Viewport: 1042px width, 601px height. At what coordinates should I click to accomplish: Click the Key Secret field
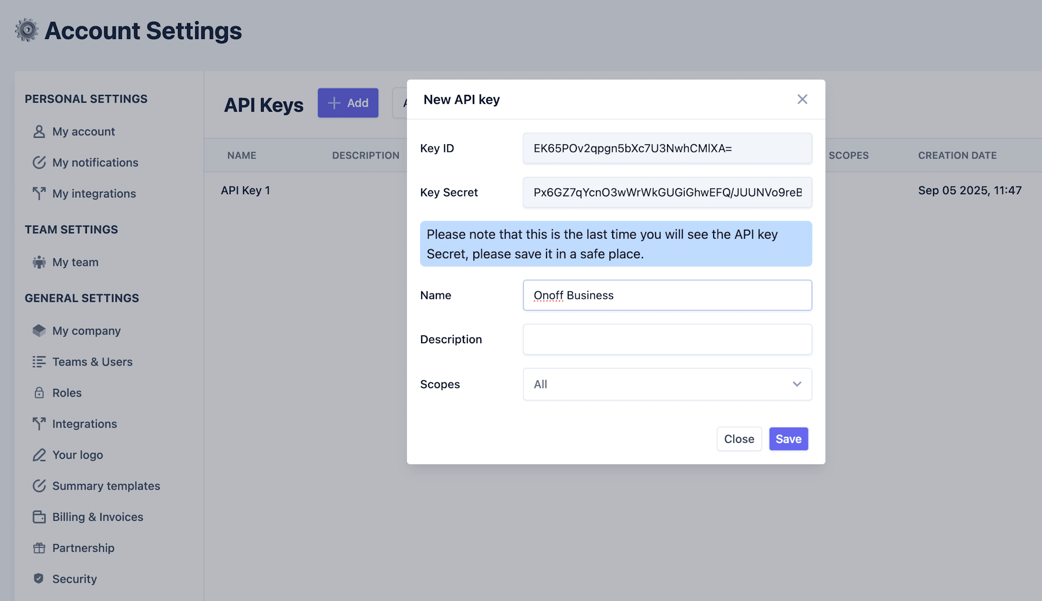(667, 193)
